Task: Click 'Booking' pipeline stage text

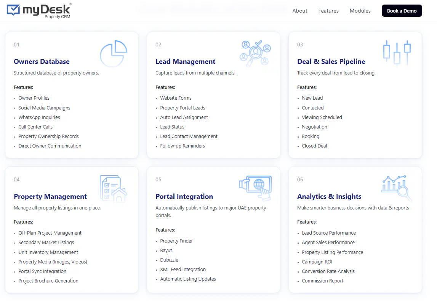Action: coord(311,136)
